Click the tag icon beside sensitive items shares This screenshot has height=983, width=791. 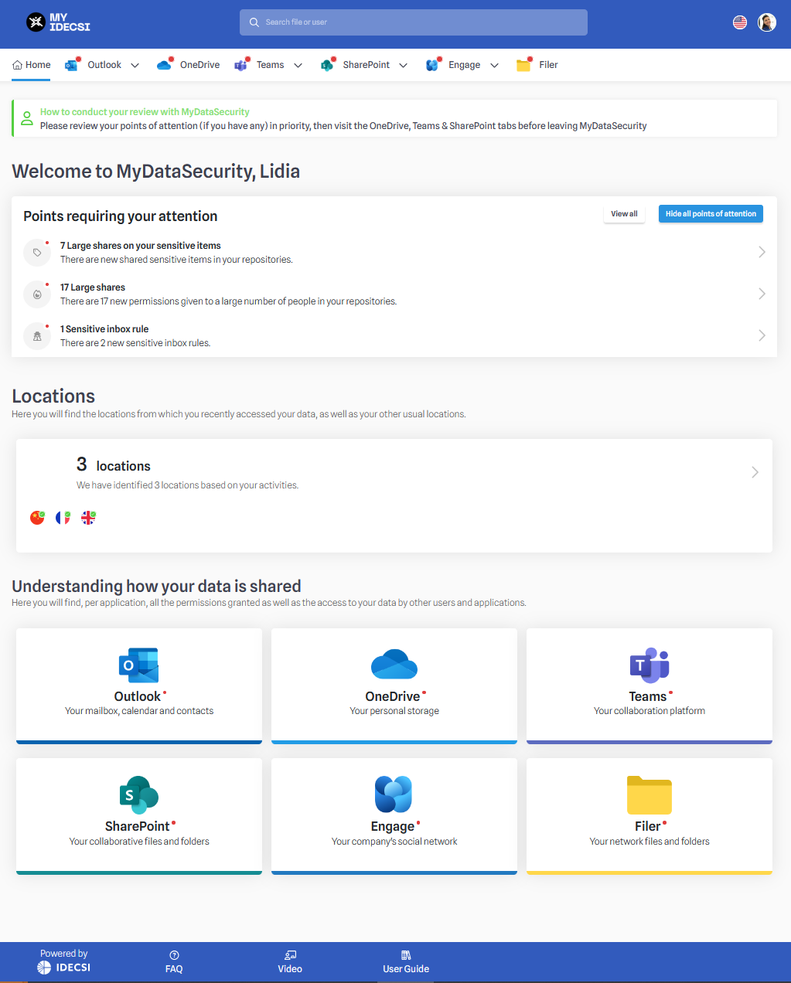37,253
